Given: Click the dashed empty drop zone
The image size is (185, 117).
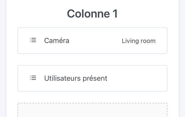Looking at the screenshot, I should tap(92, 111).
